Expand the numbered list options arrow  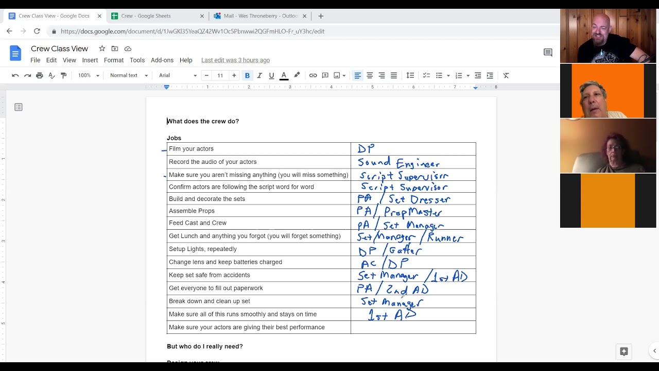[x=468, y=75]
